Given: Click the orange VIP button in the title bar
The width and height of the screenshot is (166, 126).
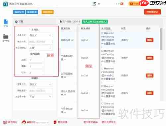Looking at the screenshot, I should click(x=134, y=4).
